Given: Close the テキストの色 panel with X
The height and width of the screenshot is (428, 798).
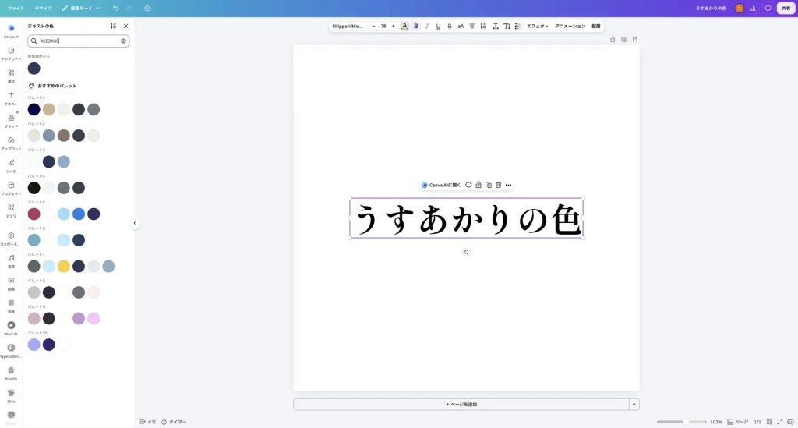Looking at the screenshot, I should coord(125,26).
